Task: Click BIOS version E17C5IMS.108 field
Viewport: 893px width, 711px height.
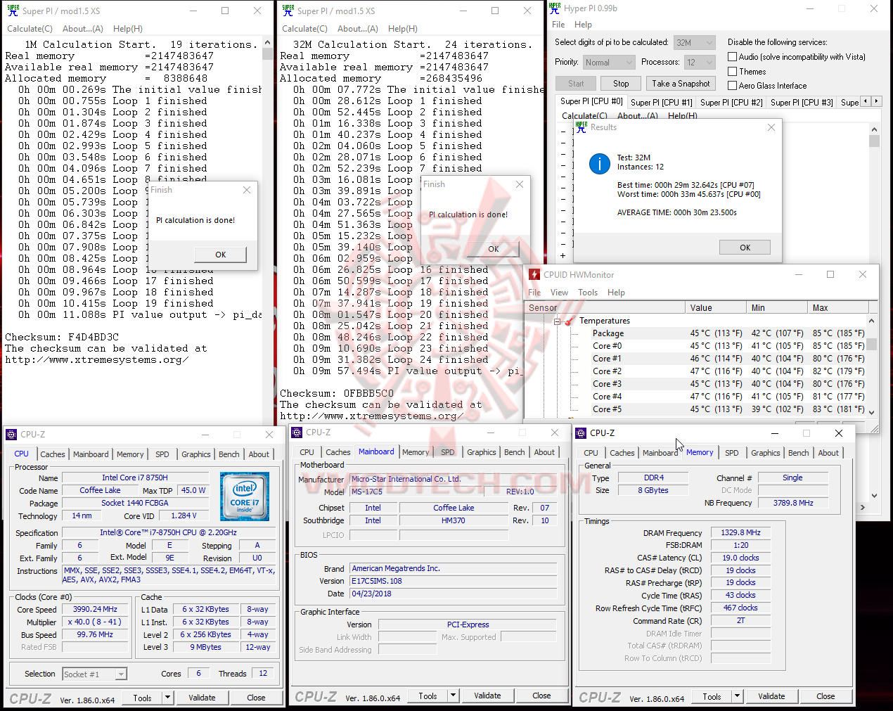Action: 454,581
